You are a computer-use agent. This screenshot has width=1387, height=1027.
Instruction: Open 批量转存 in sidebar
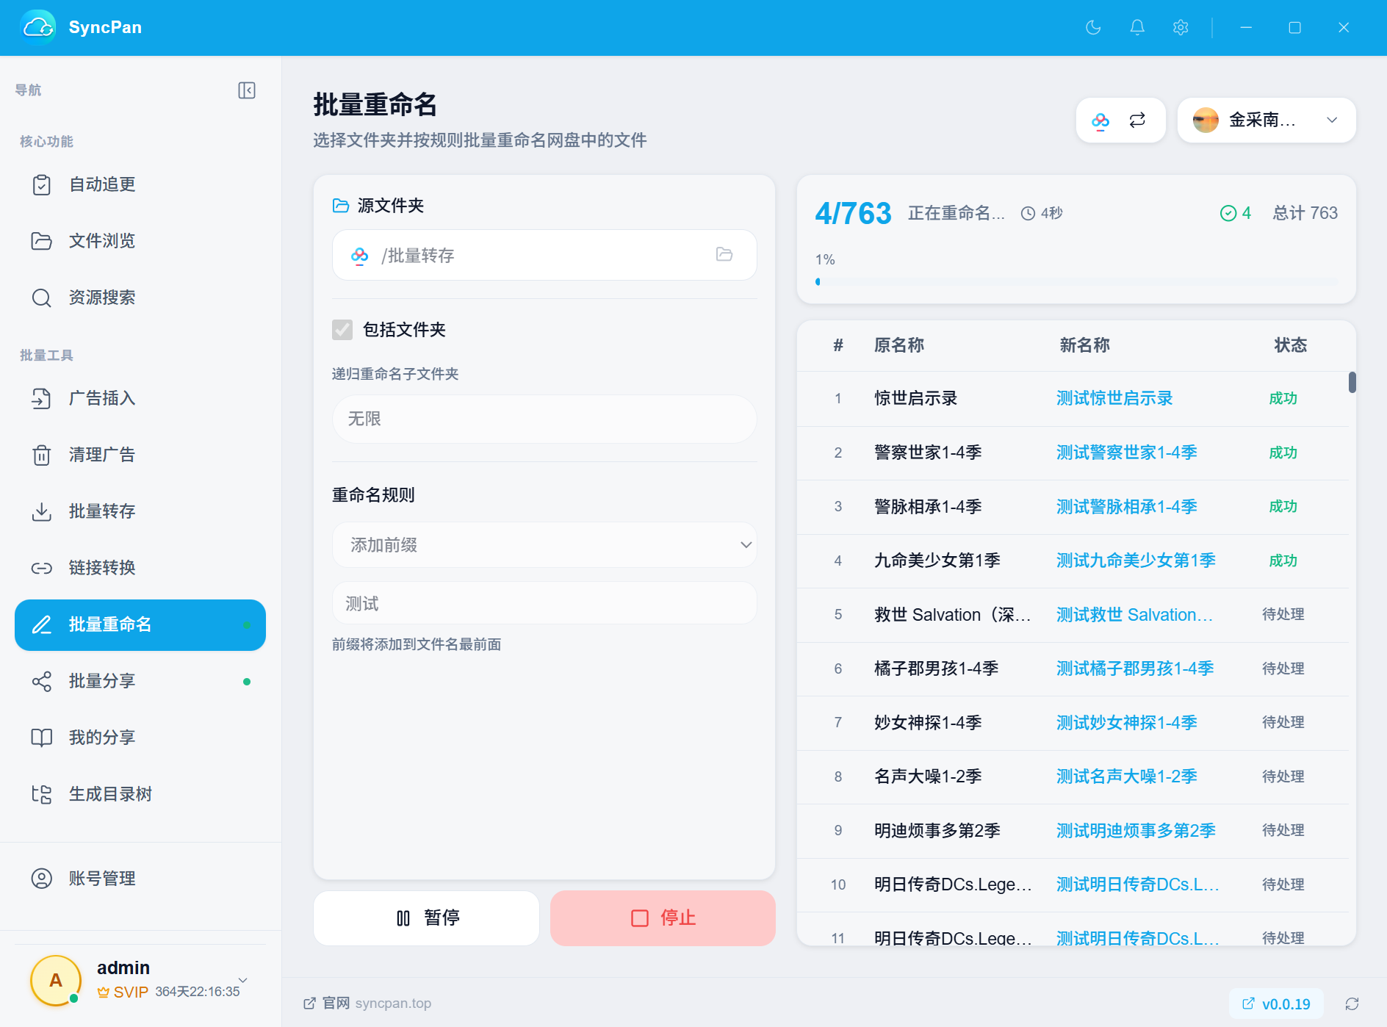click(x=140, y=512)
